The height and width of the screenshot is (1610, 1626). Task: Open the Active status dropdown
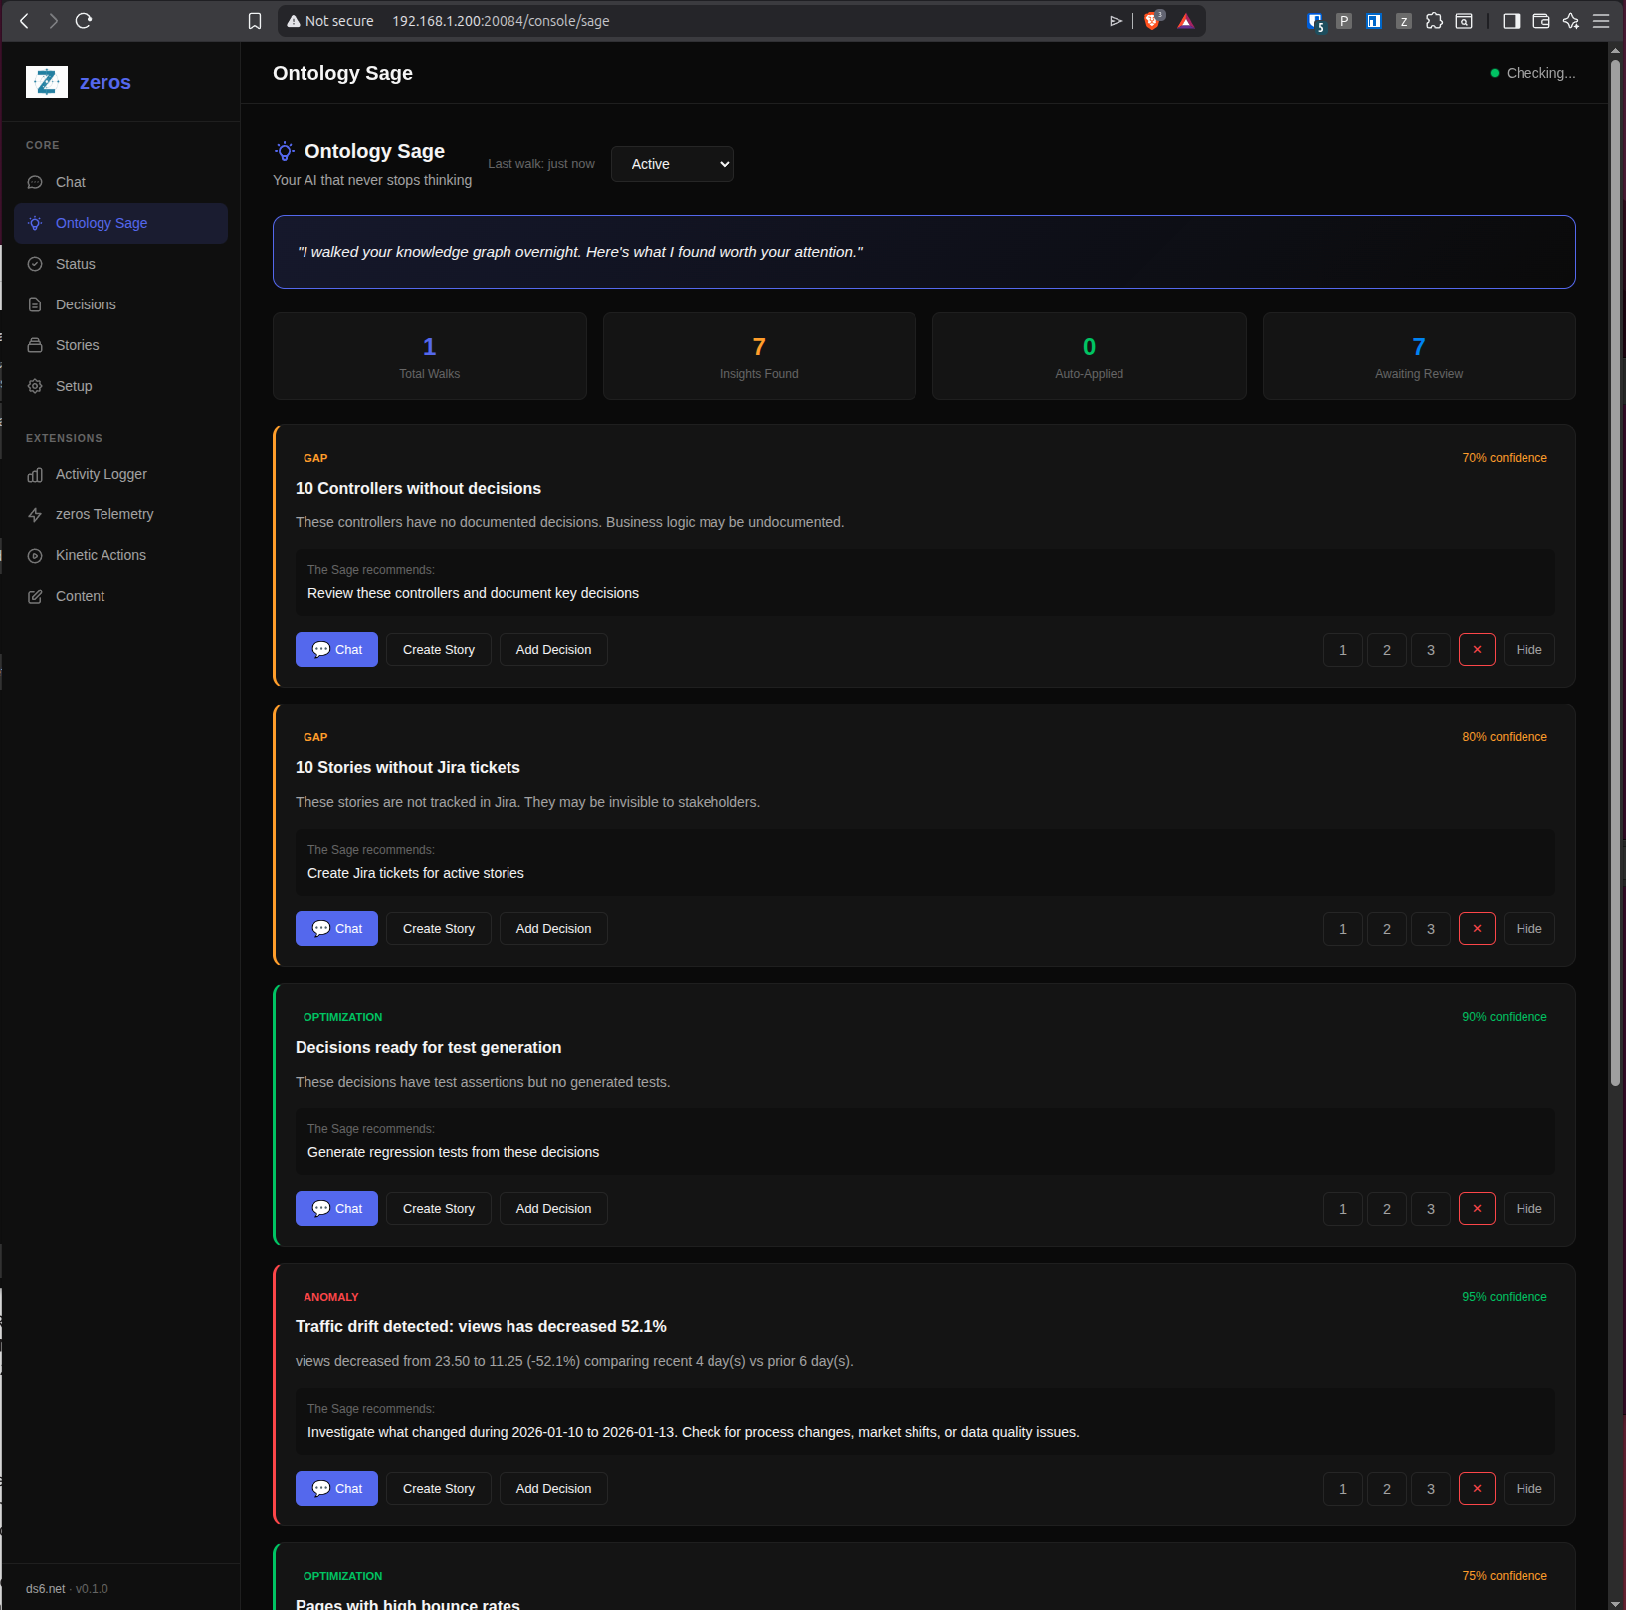(672, 163)
